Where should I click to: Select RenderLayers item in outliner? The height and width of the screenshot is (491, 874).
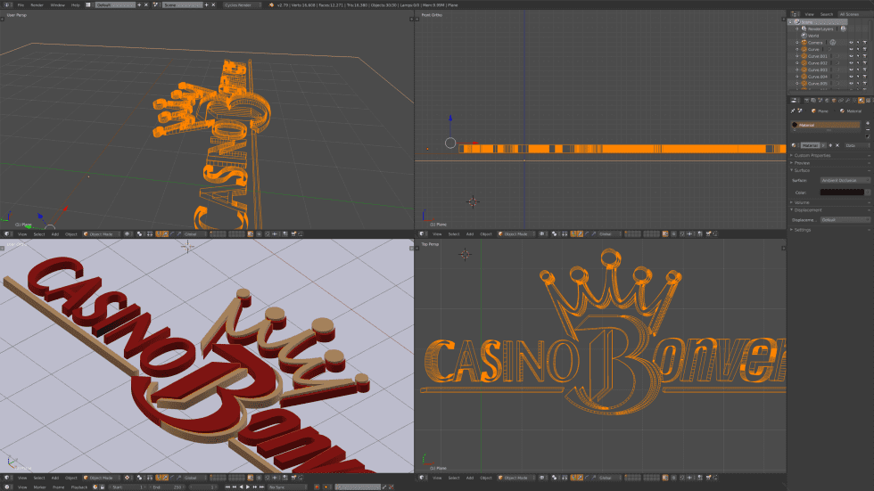(820, 29)
